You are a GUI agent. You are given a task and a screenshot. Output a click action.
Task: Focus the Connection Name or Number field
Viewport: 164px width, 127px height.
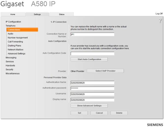(93, 35)
